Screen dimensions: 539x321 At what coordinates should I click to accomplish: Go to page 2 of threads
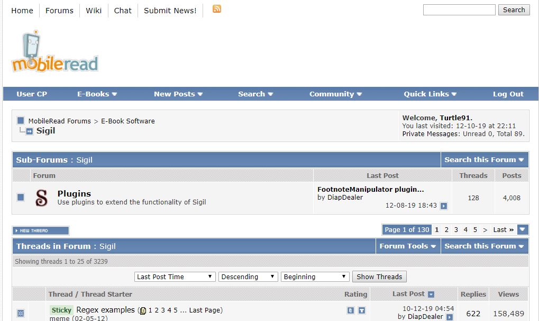pos(446,230)
